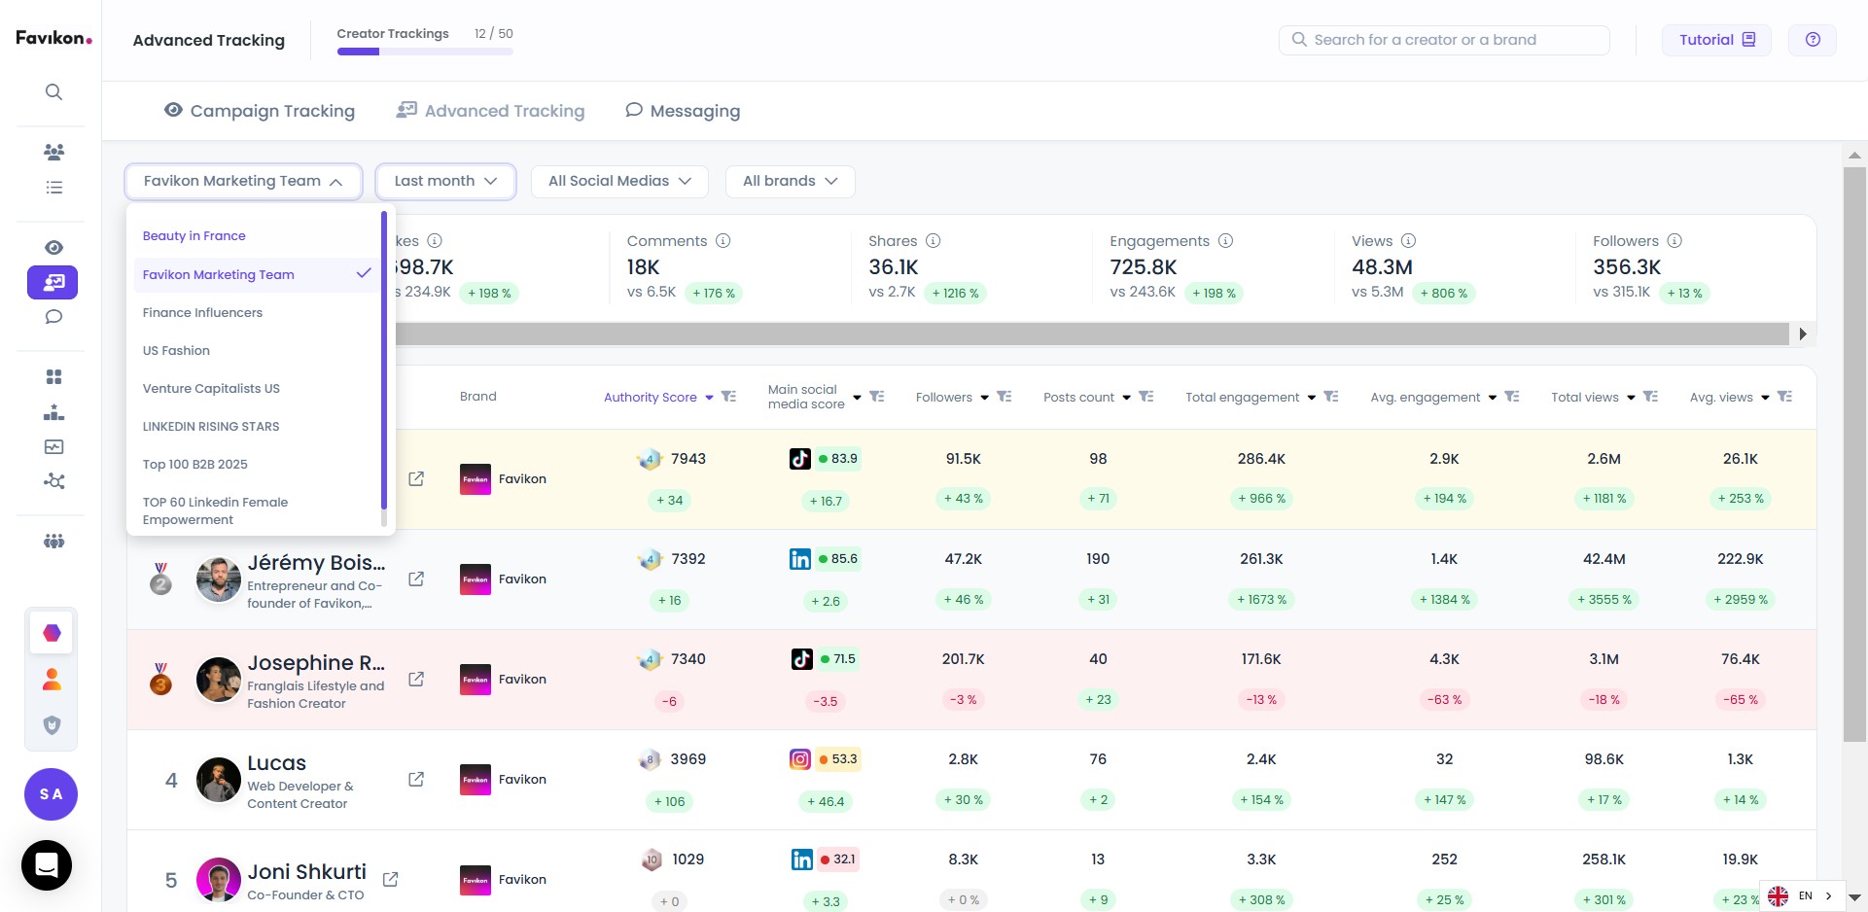
Task: Open the chart monitor sidebar icon
Action: tap(53, 447)
